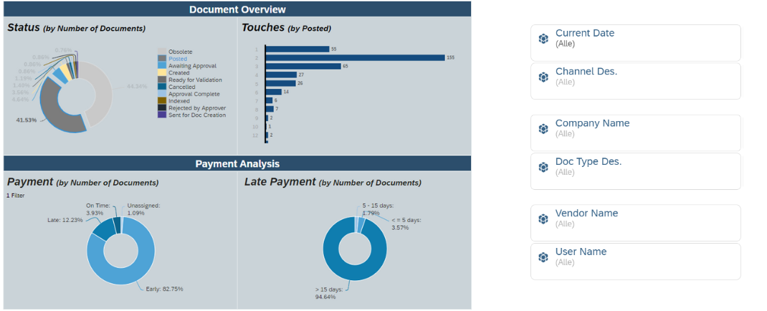Click the Company Name filter cube icon
Image resolution: width=767 pixels, height=311 pixels.
tap(543, 129)
